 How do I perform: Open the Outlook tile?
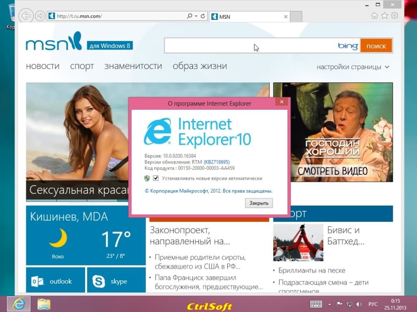55,281
